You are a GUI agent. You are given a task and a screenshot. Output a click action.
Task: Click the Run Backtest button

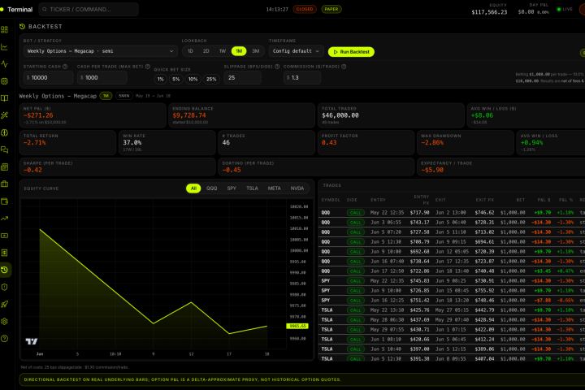coord(351,52)
